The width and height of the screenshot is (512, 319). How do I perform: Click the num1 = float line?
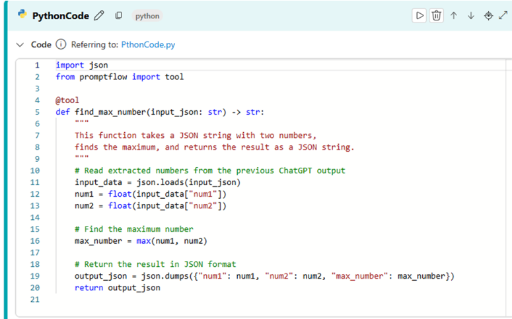tap(150, 194)
